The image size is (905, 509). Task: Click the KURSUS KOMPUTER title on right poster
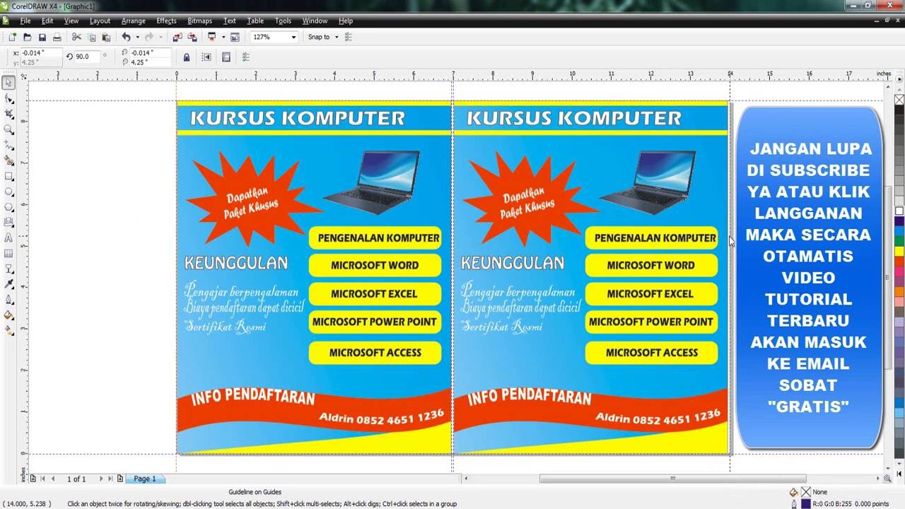point(573,118)
